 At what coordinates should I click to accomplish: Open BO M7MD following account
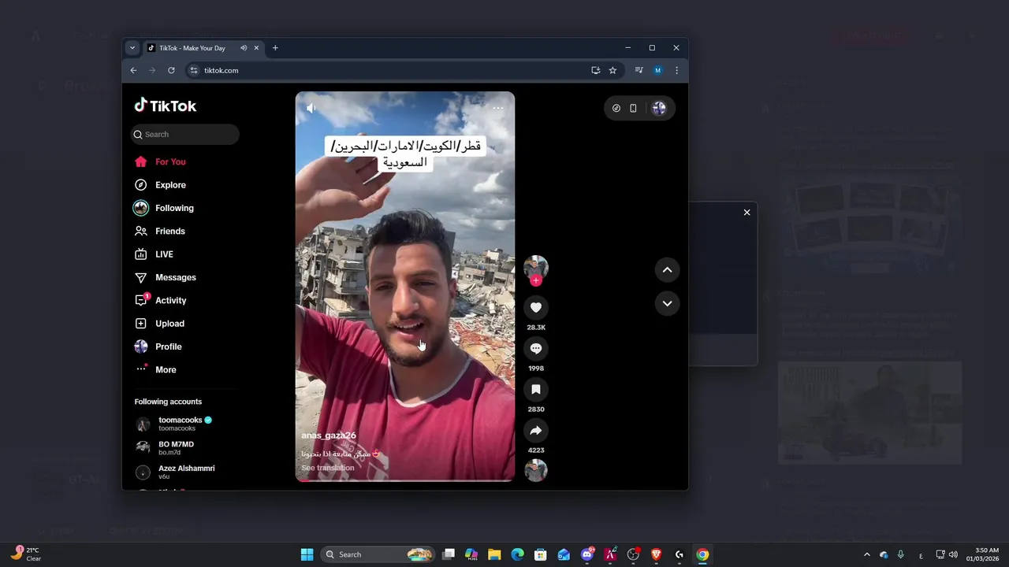pyautogui.click(x=175, y=448)
